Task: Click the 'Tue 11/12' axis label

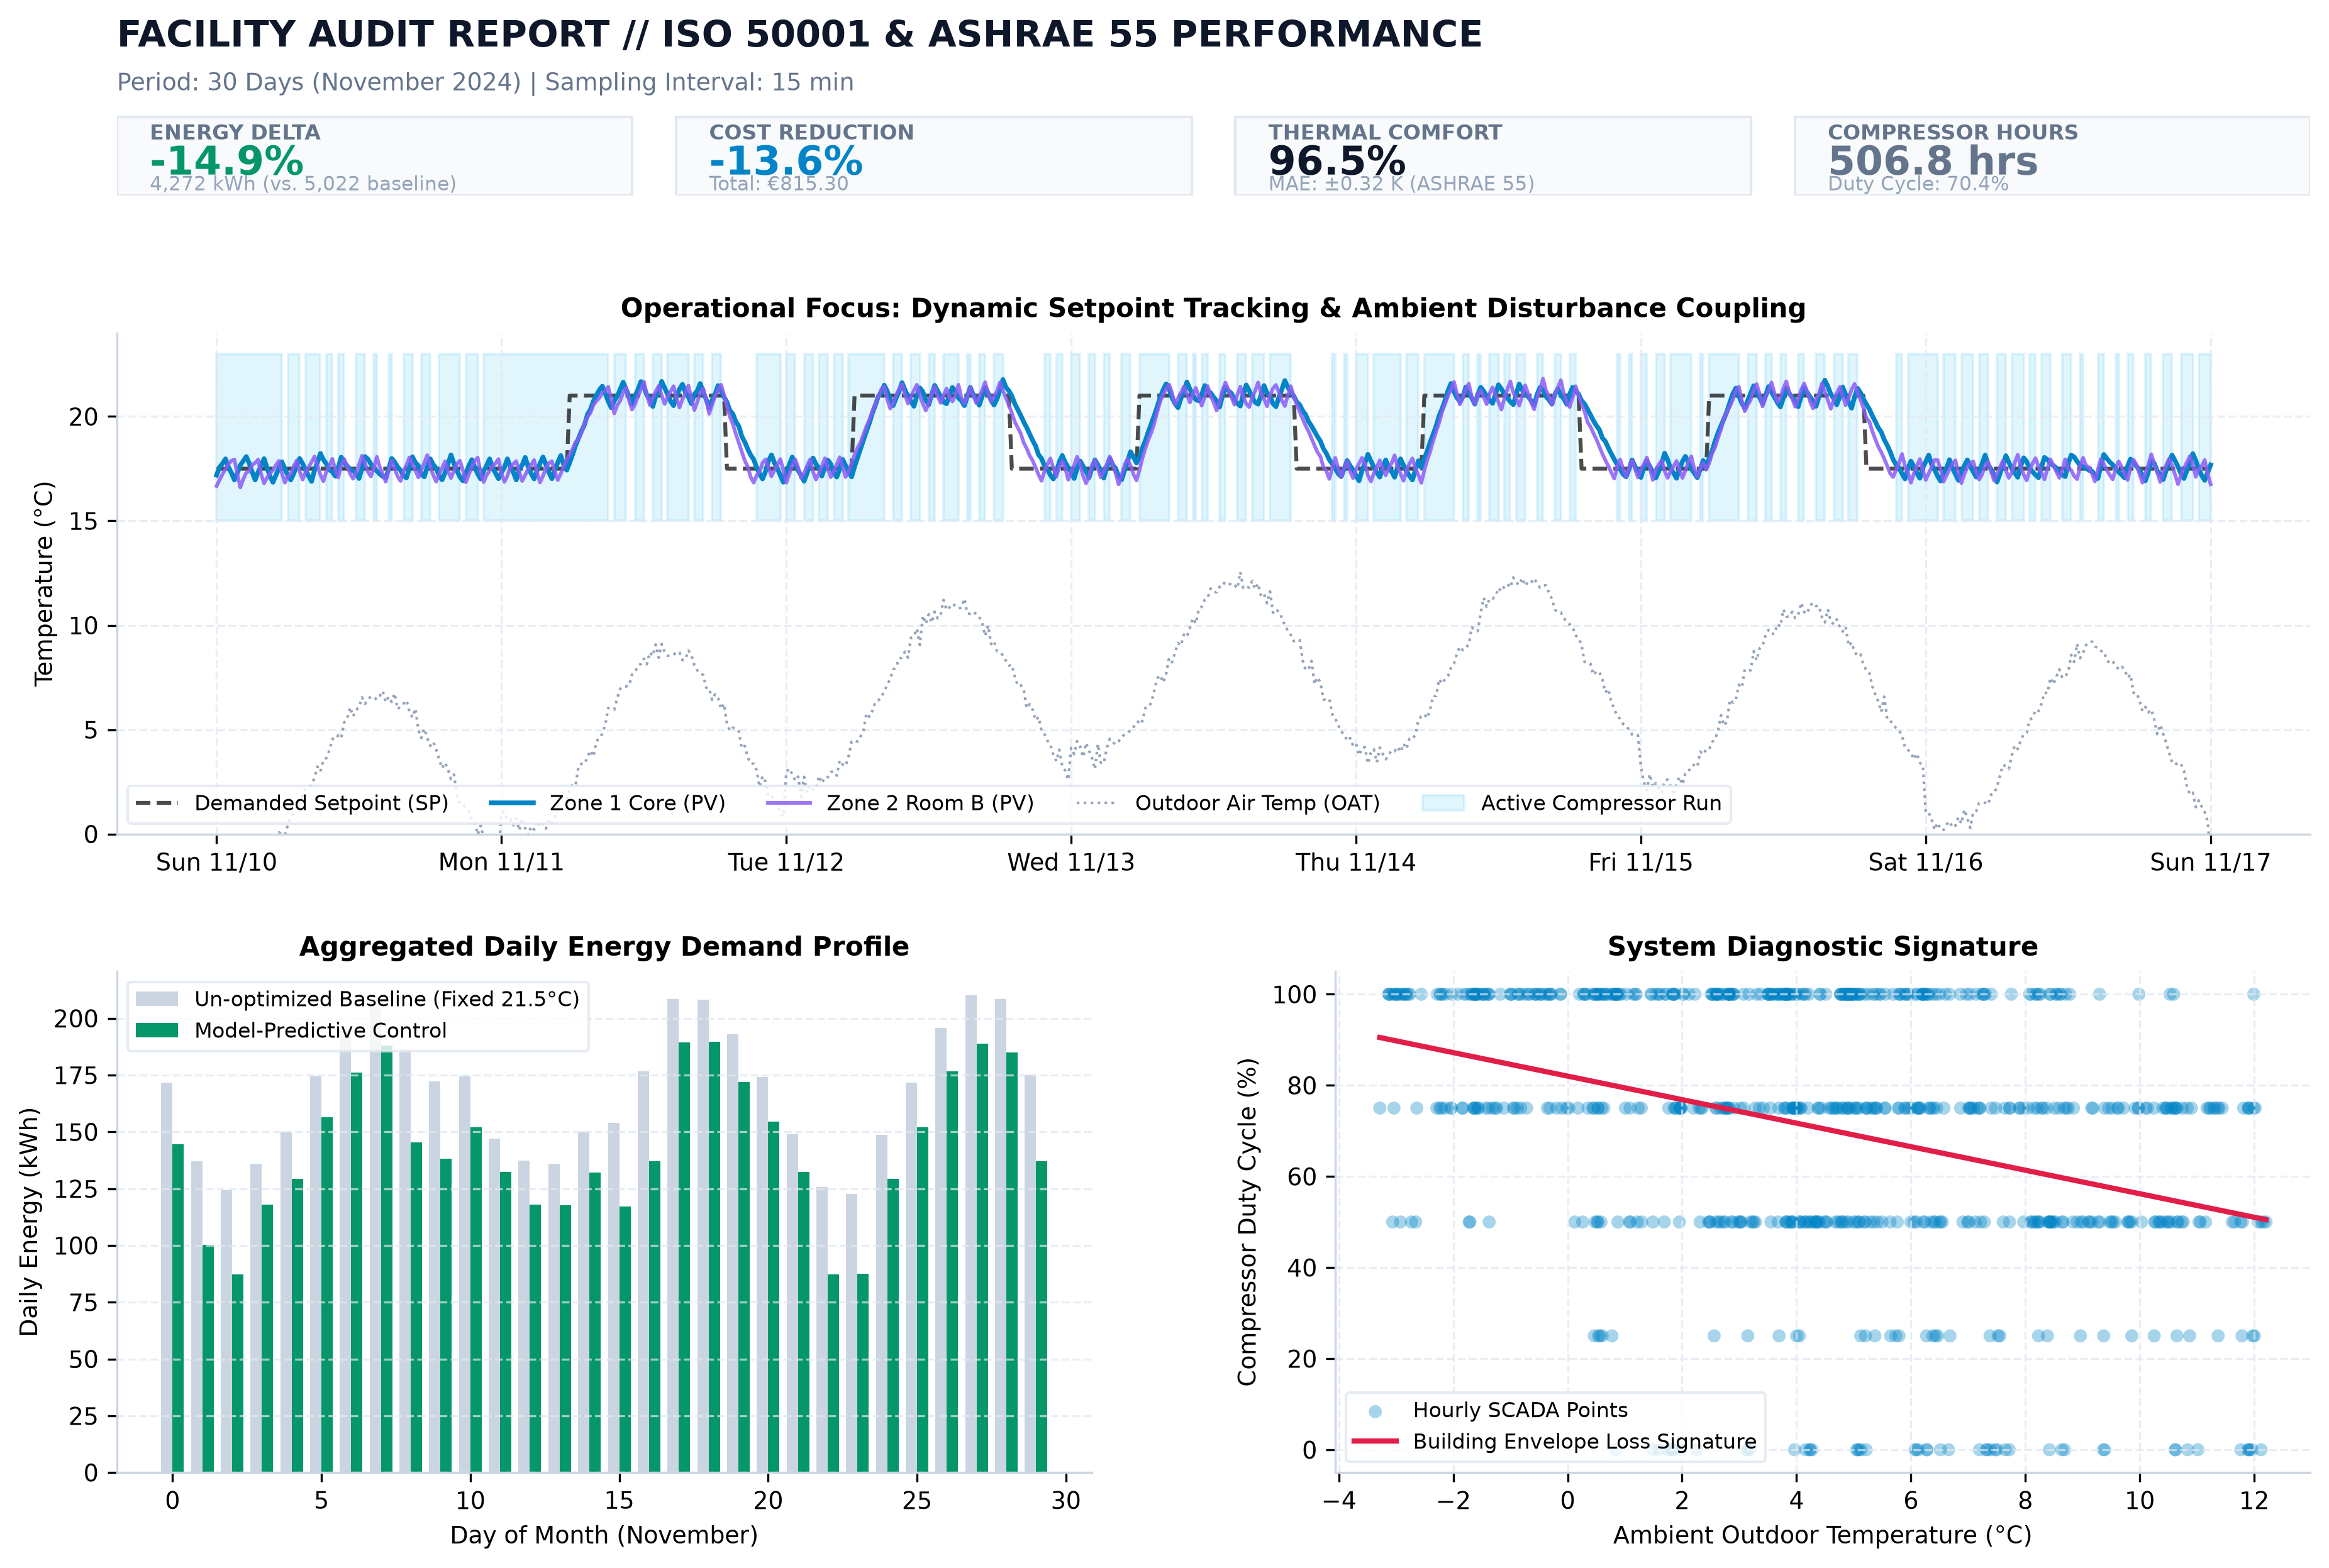Action: click(786, 862)
